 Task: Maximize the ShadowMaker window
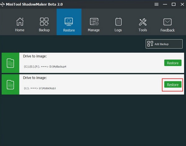tap(174, 4)
